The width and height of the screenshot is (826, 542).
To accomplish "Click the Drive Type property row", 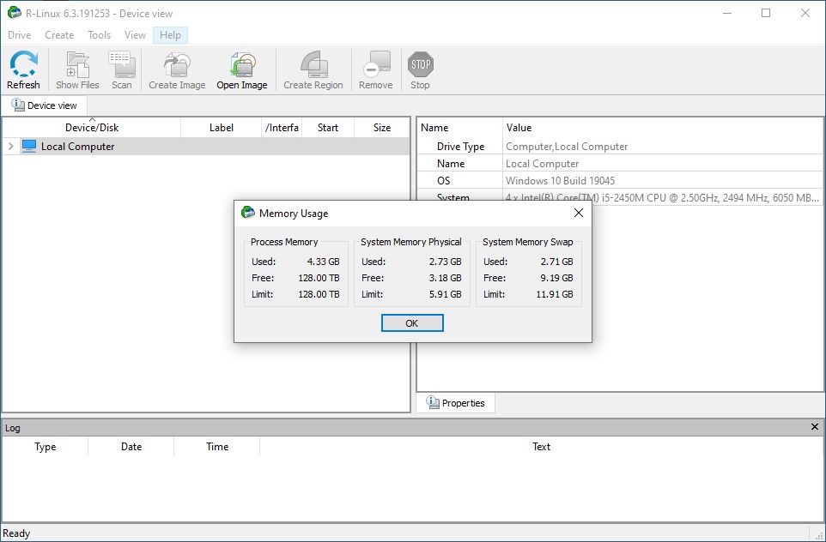I will (620, 147).
